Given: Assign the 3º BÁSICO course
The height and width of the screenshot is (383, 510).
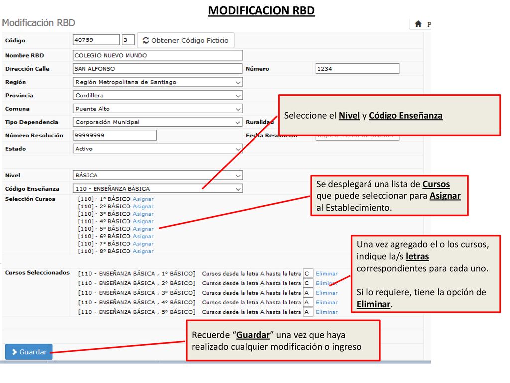Looking at the screenshot, I should pyautogui.click(x=143, y=214).
